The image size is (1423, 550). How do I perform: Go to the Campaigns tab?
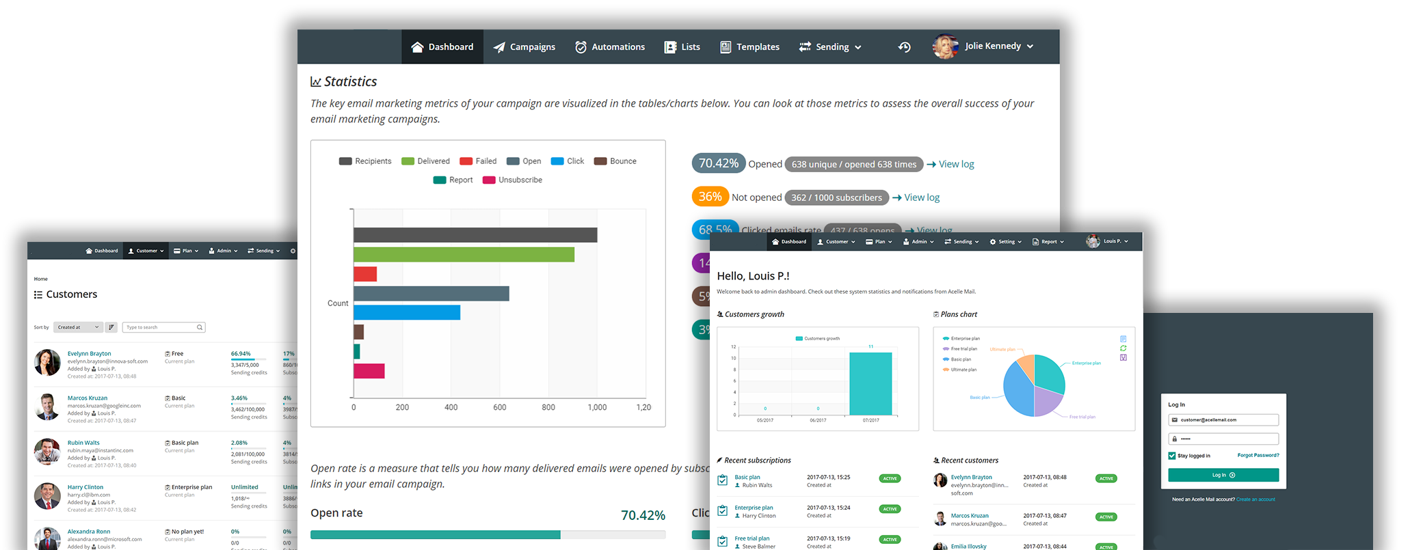524,47
